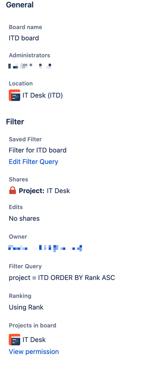Viewport: 143px width, 368px height.
Task: Click the IT Desk icon under Projects in board
Action: click(15, 340)
